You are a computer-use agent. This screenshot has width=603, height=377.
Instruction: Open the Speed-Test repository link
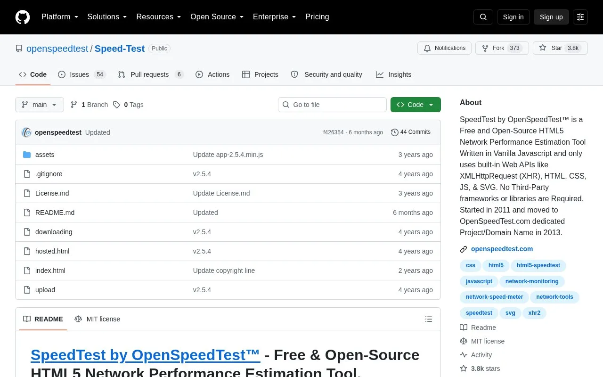[120, 49]
